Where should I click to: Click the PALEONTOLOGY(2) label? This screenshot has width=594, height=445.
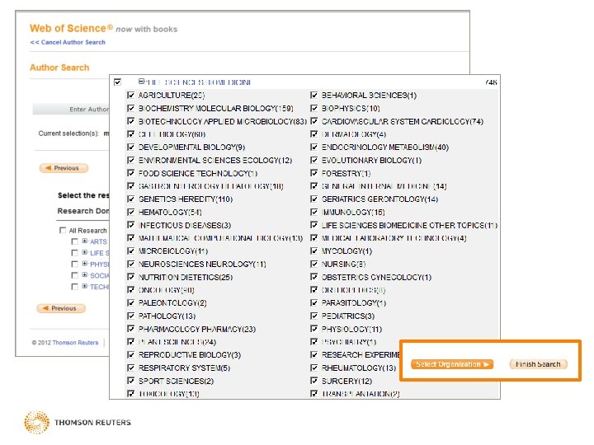coord(172,303)
